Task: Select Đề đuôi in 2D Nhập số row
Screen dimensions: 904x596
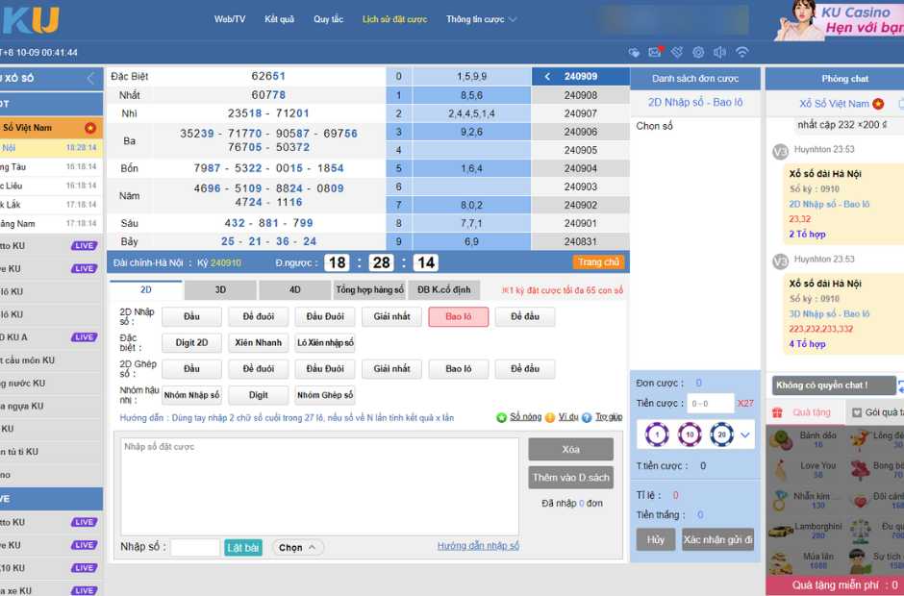Action: click(259, 316)
